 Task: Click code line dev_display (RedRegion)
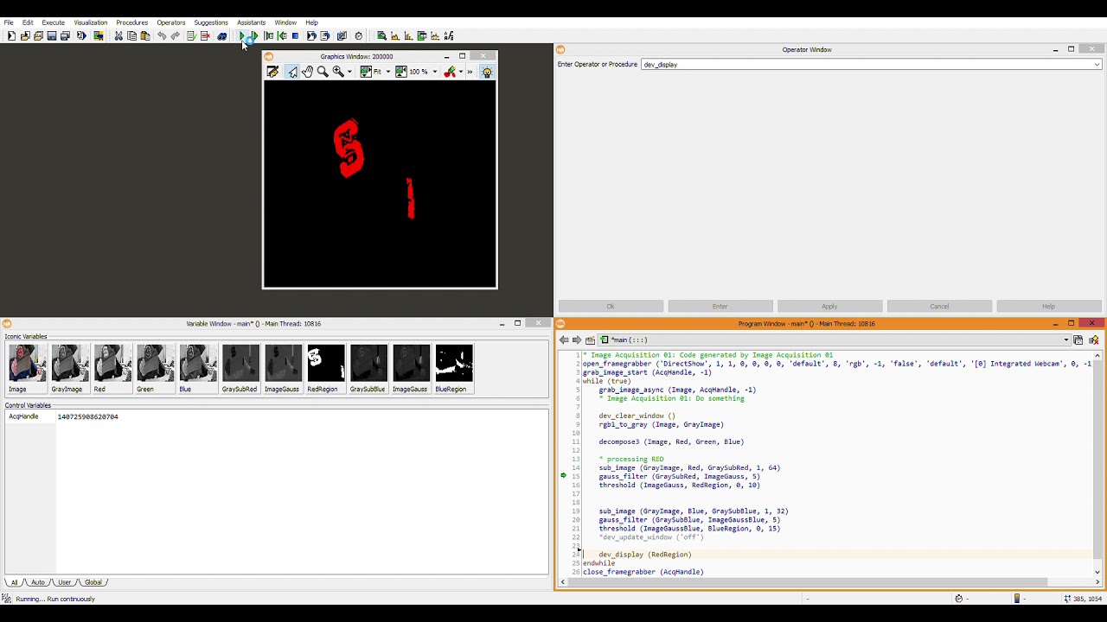coord(645,555)
